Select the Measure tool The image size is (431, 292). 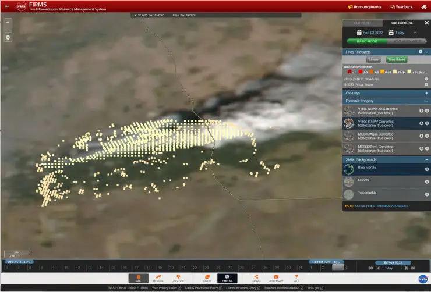(x=158, y=279)
